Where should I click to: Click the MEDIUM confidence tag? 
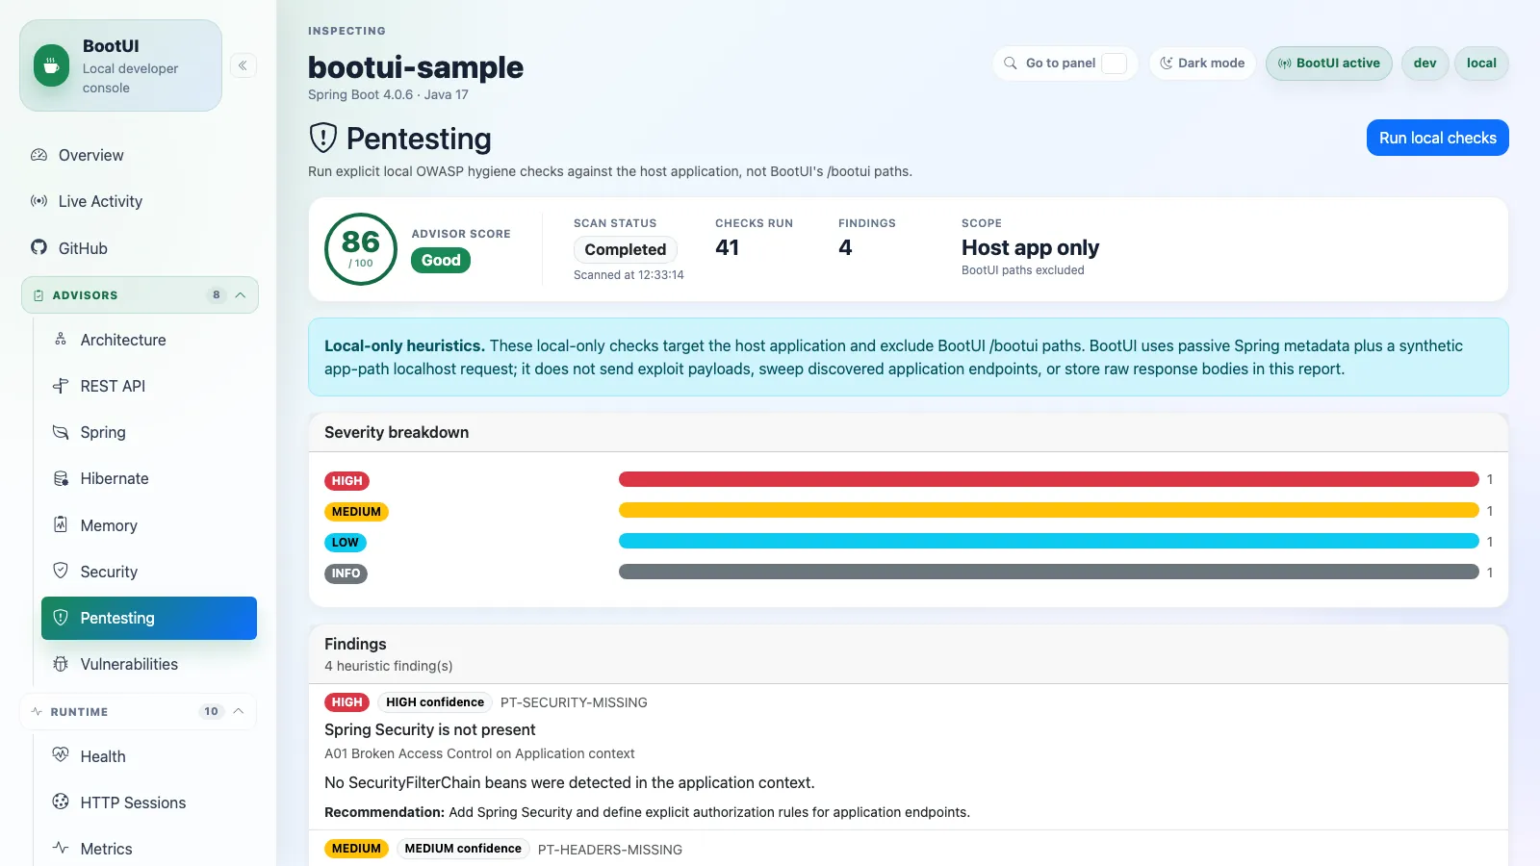click(463, 849)
